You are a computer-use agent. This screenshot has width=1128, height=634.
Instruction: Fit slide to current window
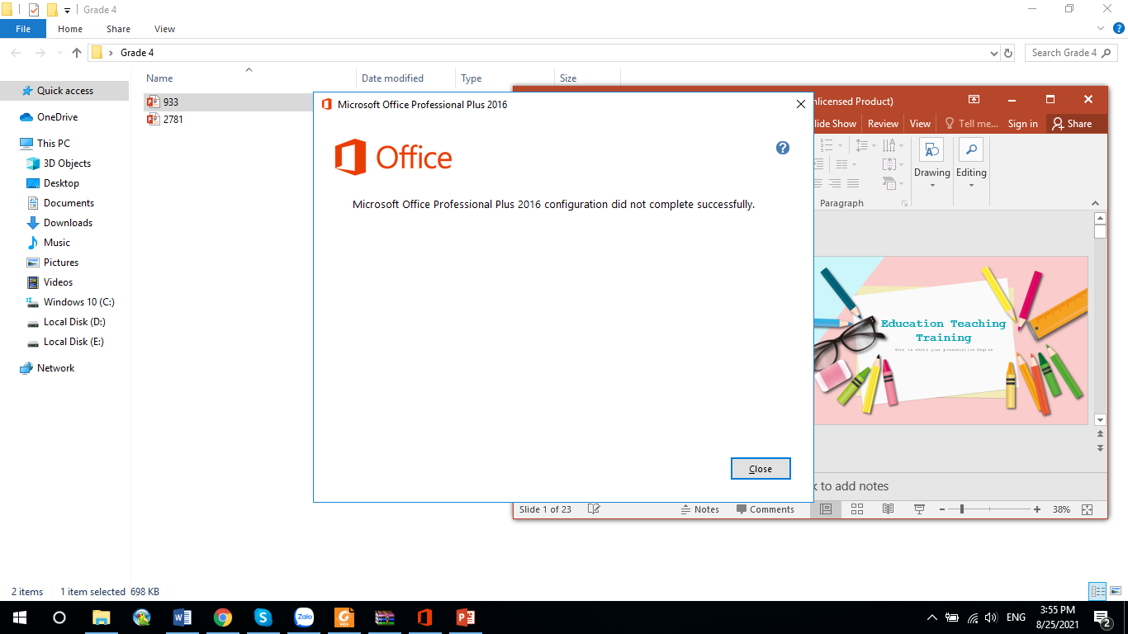pos(1088,509)
